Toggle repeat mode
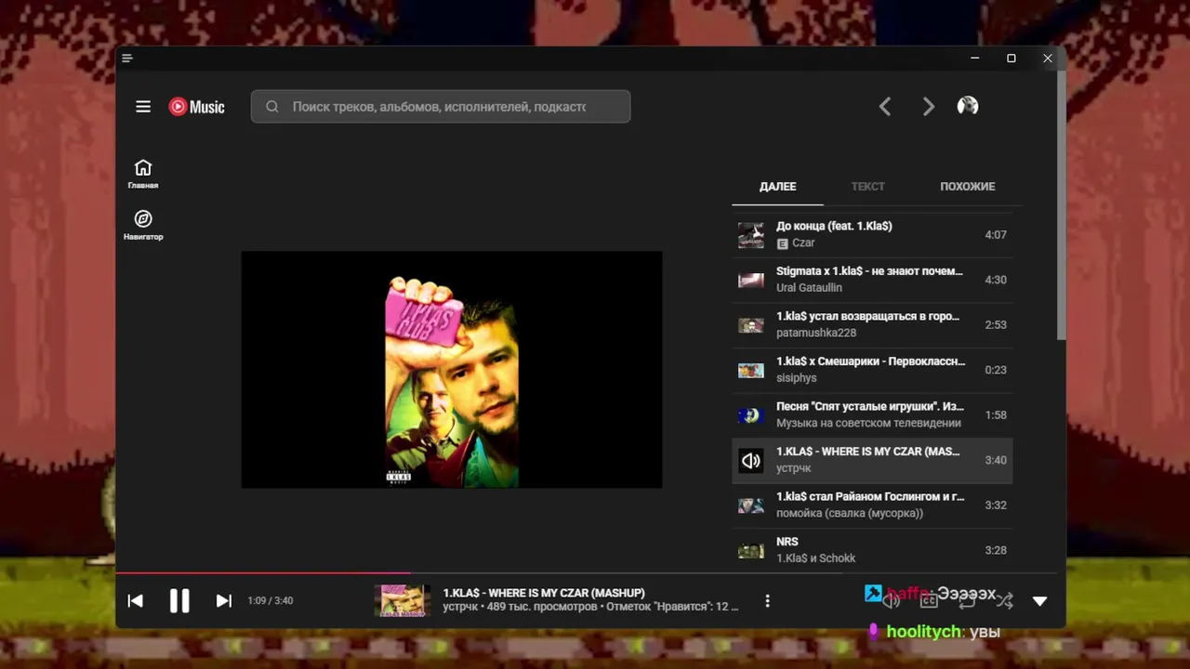This screenshot has height=669, width=1190. coord(967,601)
